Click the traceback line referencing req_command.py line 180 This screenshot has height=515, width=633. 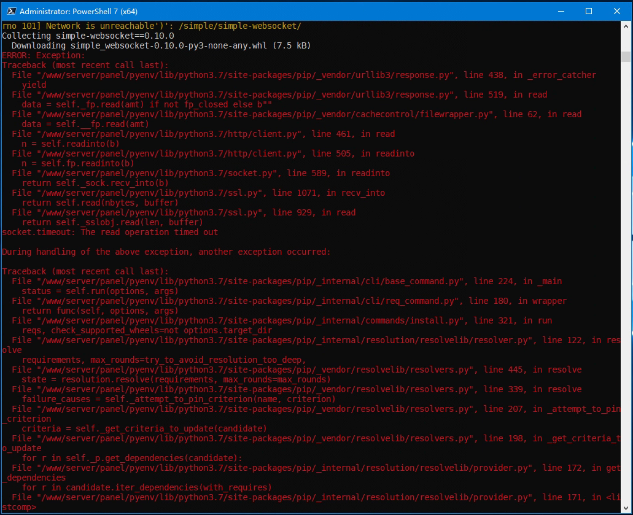click(289, 301)
